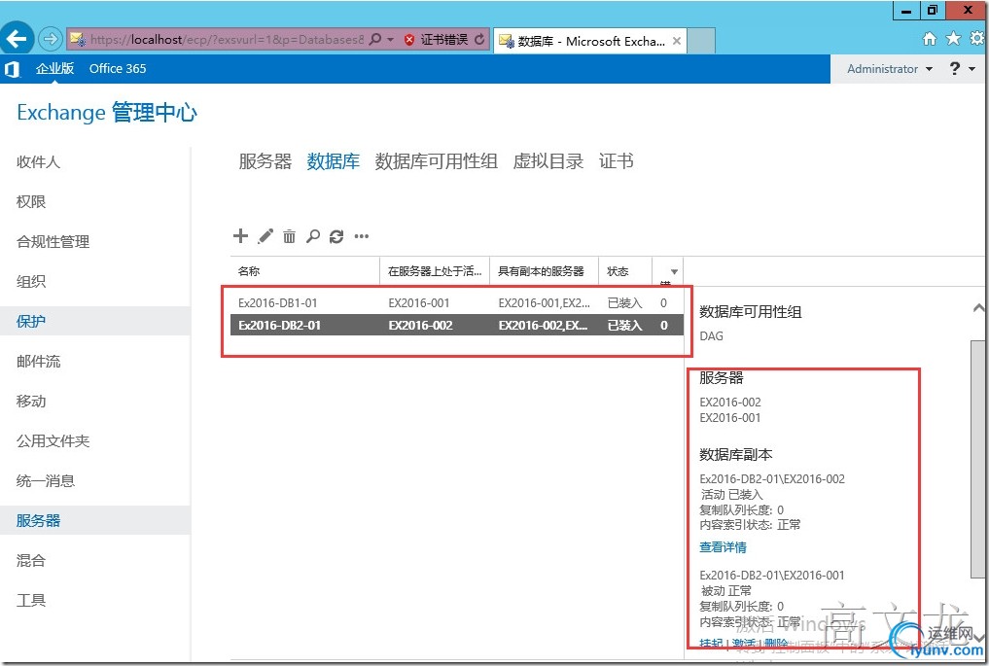
Task: Refresh the page from the address bar
Action: (x=480, y=39)
